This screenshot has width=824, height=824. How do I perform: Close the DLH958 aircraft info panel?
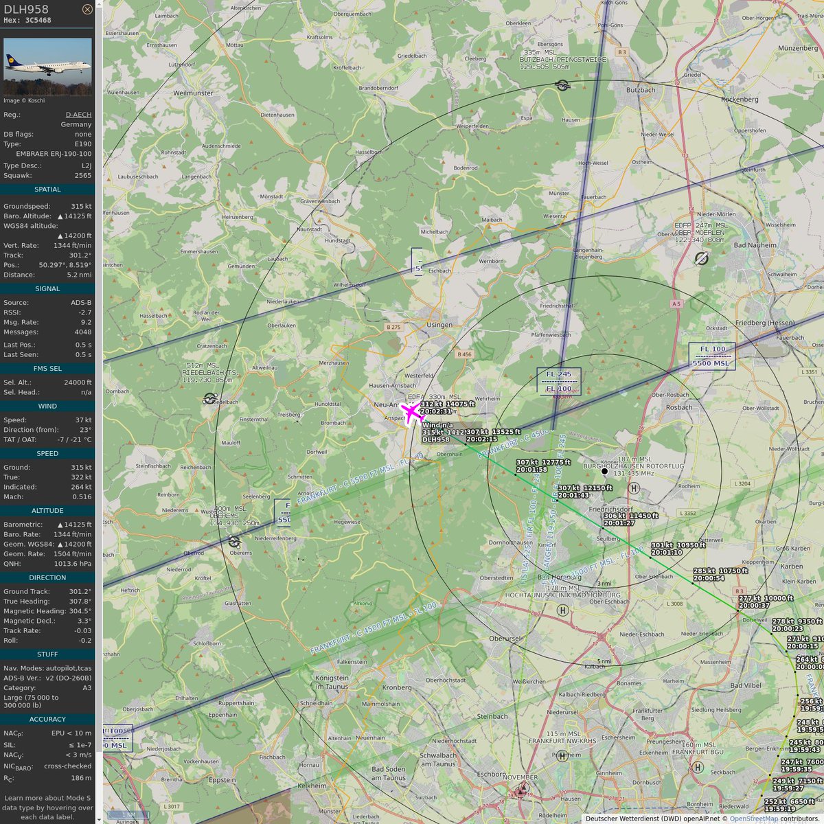[87, 10]
